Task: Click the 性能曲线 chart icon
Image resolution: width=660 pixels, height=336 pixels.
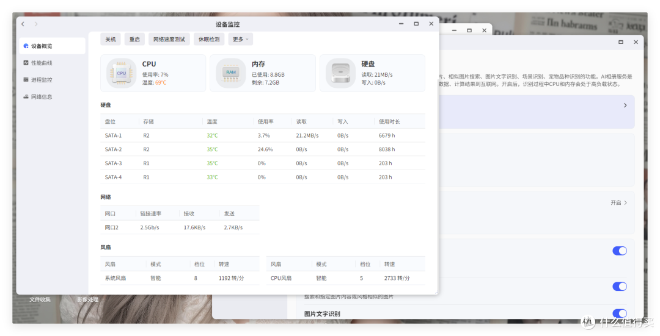Action: click(x=26, y=63)
